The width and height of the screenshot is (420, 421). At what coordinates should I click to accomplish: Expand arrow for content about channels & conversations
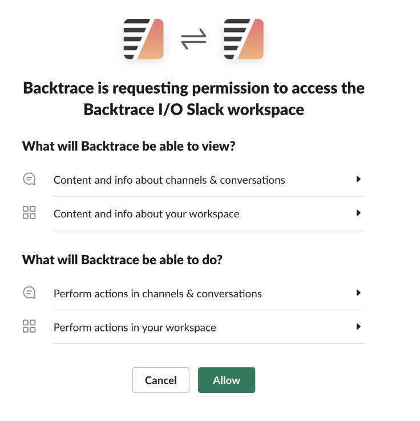(x=358, y=179)
